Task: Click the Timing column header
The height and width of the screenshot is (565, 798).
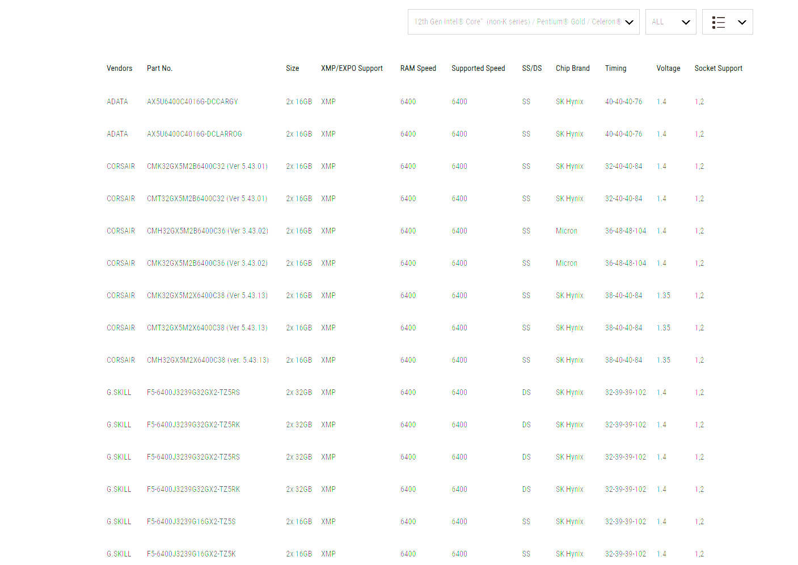Action: pos(615,69)
